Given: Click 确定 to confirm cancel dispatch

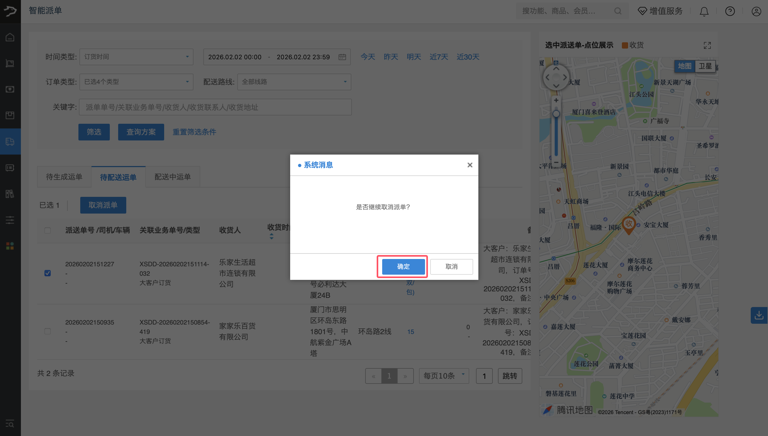Looking at the screenshot, I should 403,267.
